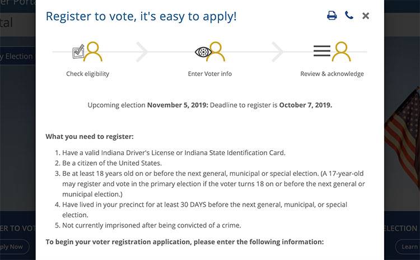The image size is (420, 260).
Task: Click the Register to vote heading
Action: click(141, 16)
